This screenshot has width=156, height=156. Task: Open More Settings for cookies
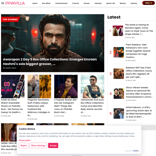38,145
